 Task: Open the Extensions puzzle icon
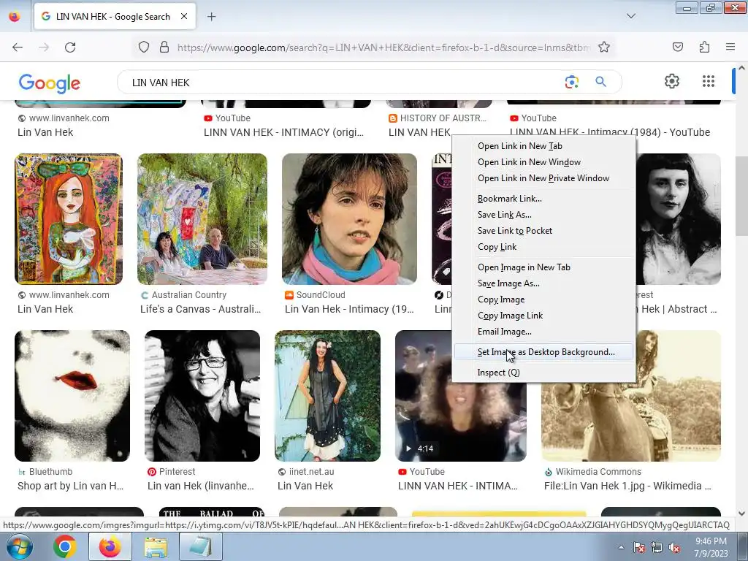click(704, 47)
